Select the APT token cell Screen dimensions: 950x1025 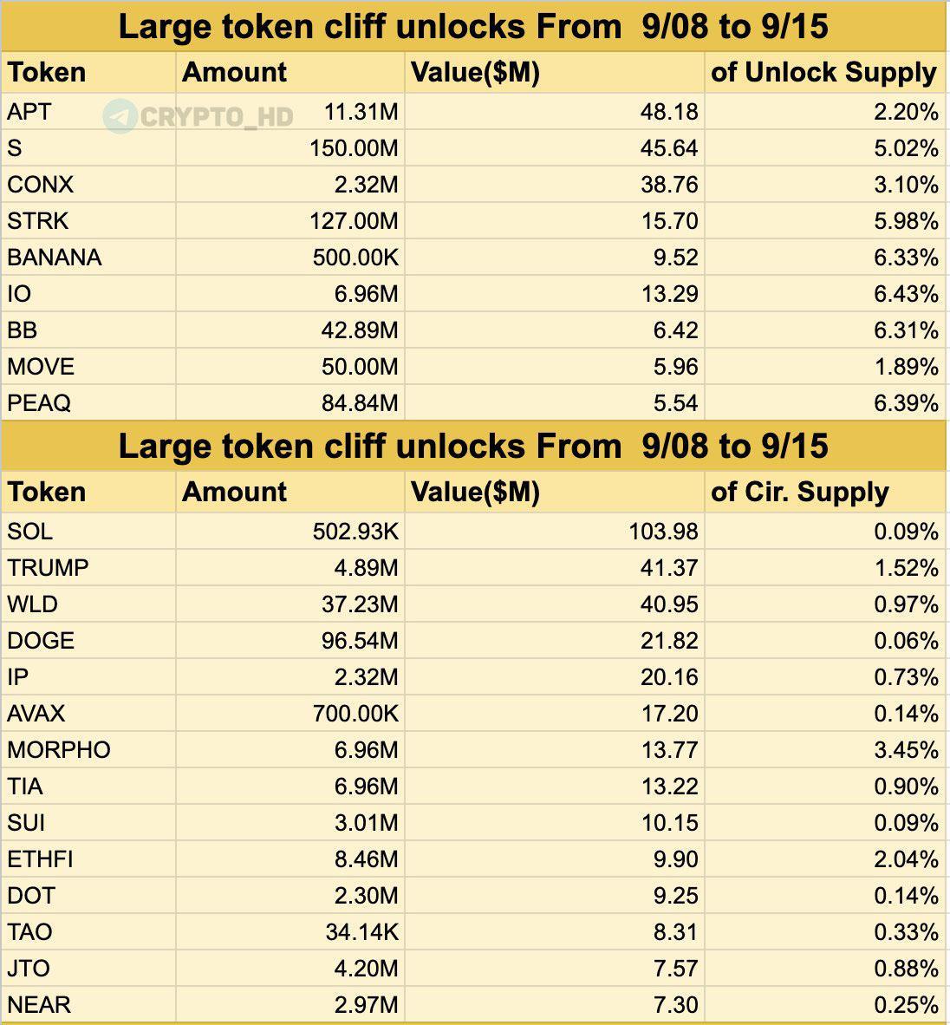[x=88, y=111]
